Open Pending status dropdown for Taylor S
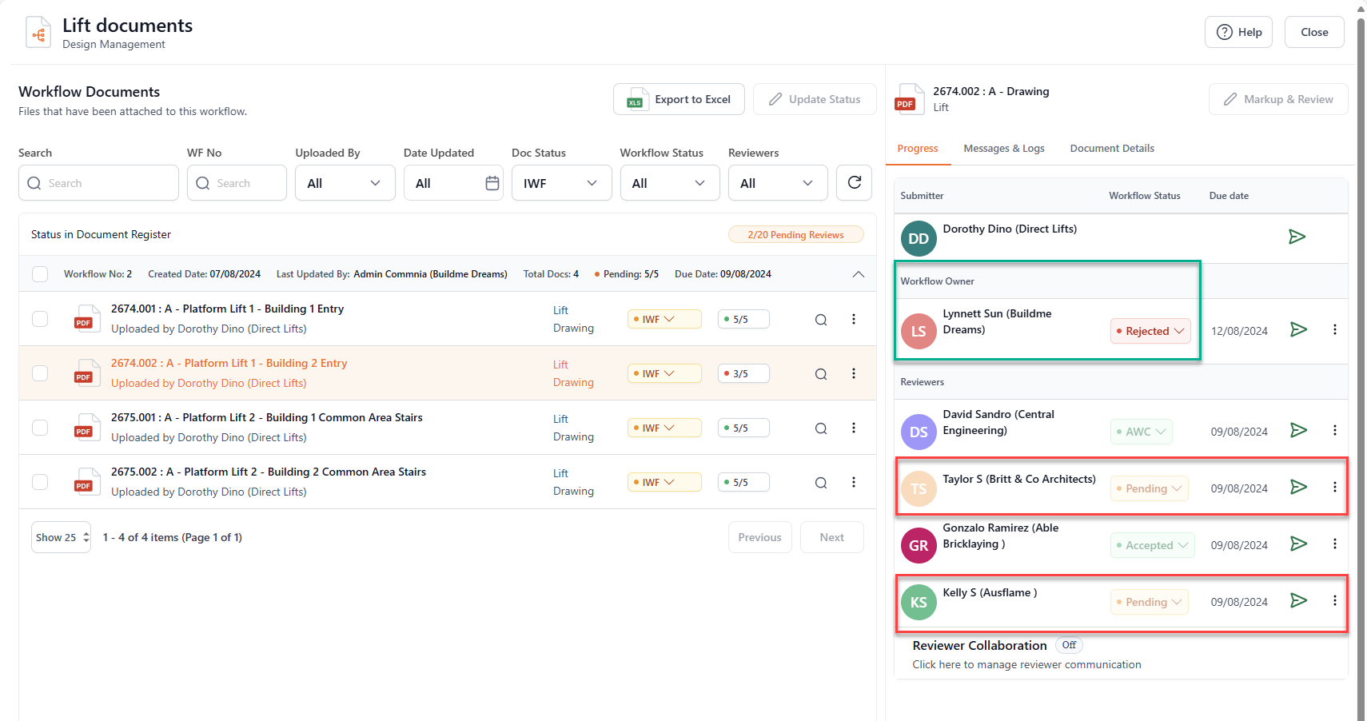Image resolution: width=1367 pixels, height=721 pixels. pos(1149,488)
